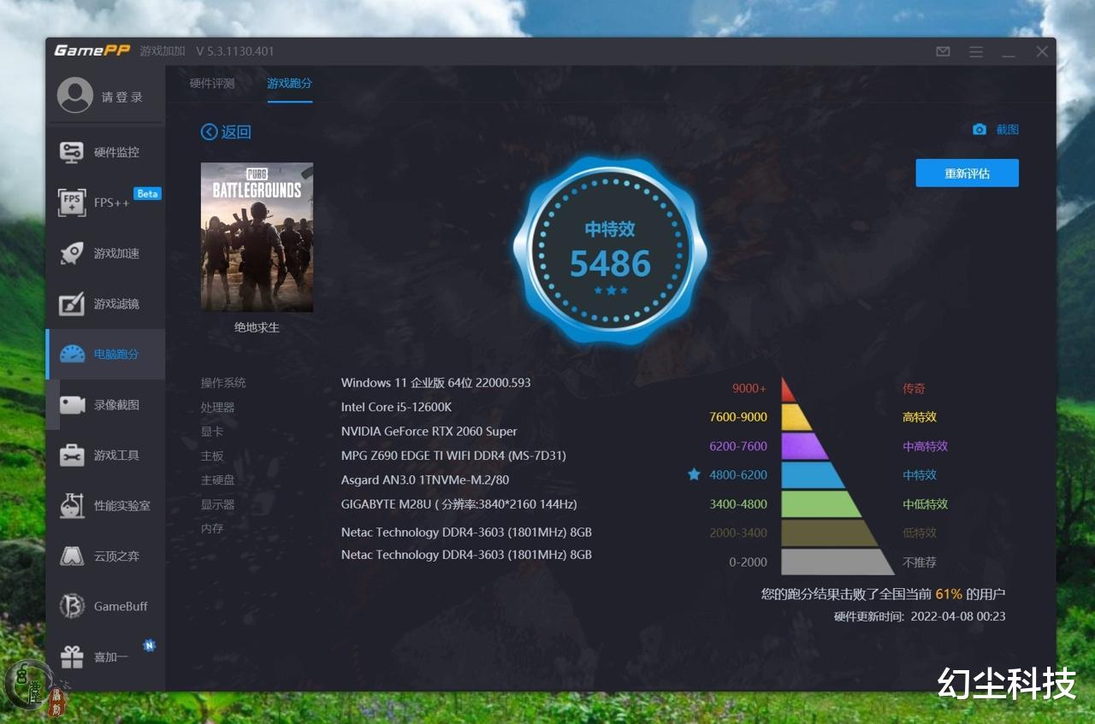Open the 云顶之弈 sidebar icon

(72, 556)
